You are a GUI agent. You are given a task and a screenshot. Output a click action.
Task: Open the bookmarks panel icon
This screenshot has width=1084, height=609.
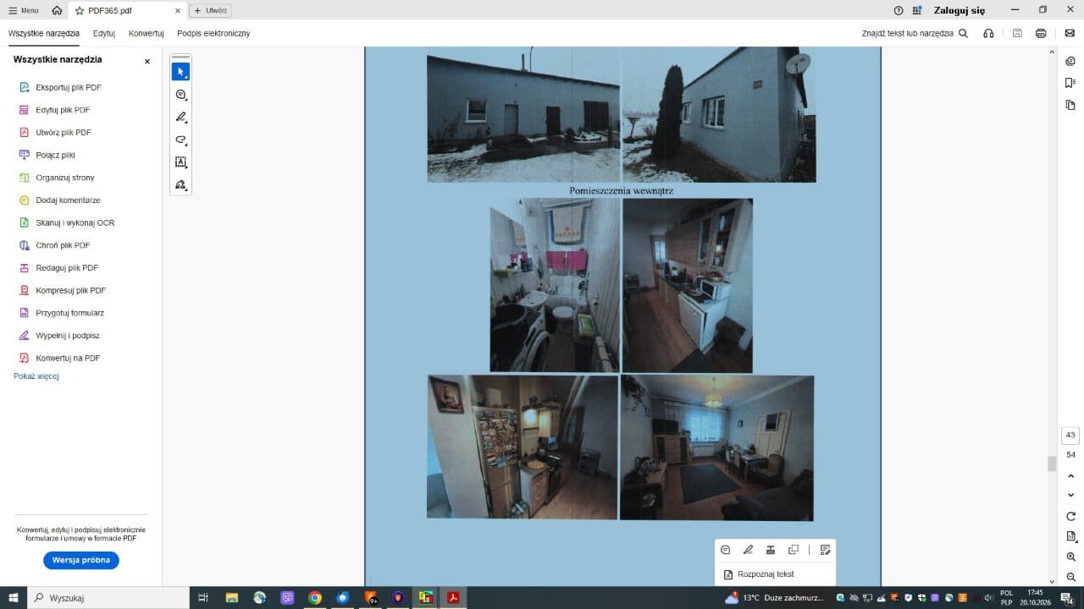[1071, 83]
